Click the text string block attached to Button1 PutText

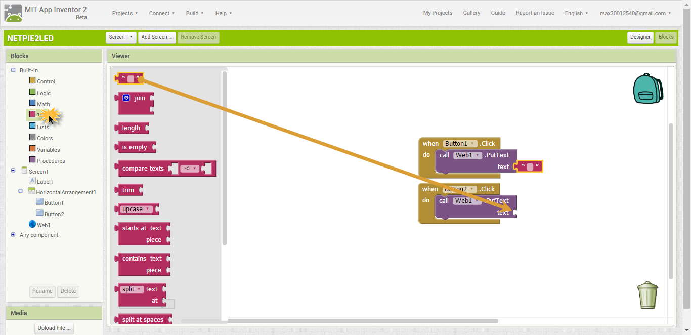[529, 166]
